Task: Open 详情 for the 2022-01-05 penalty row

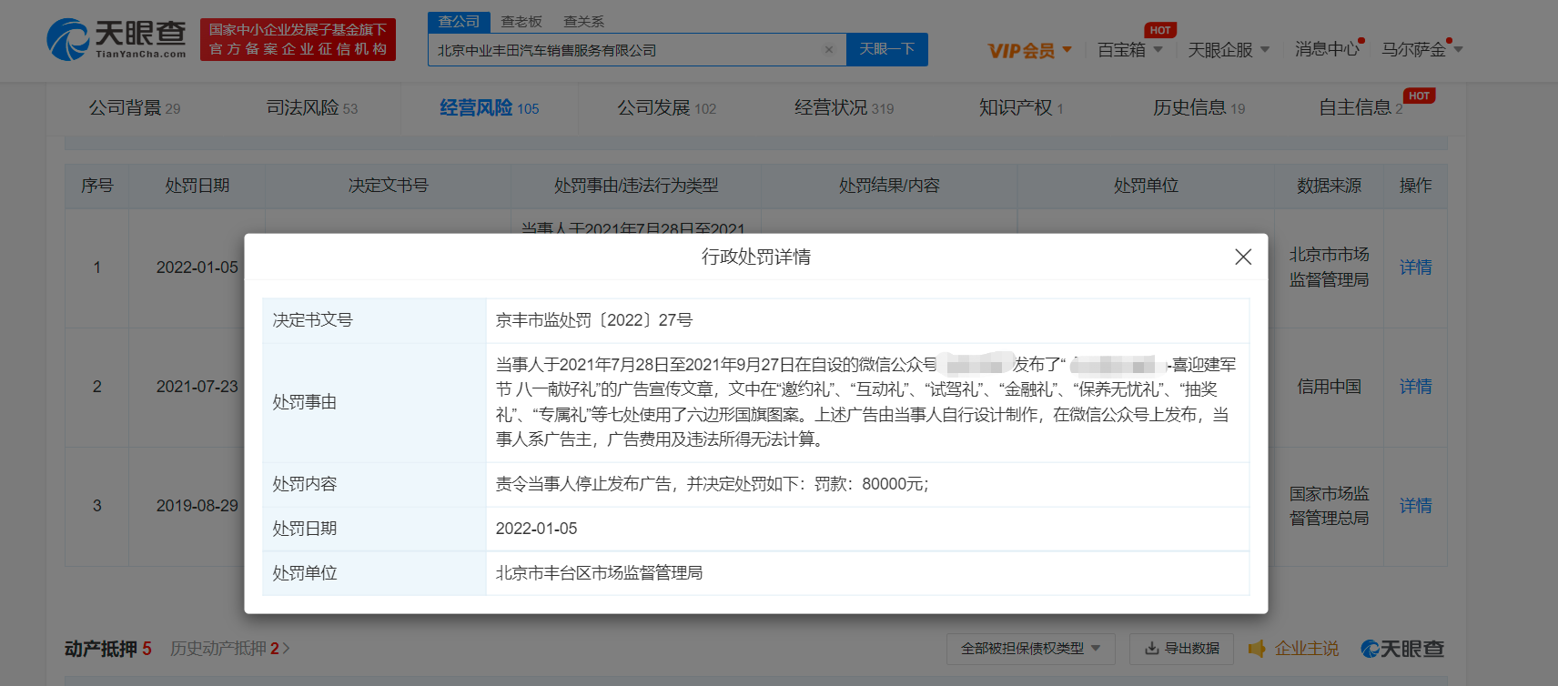Action: [1415, 267]
